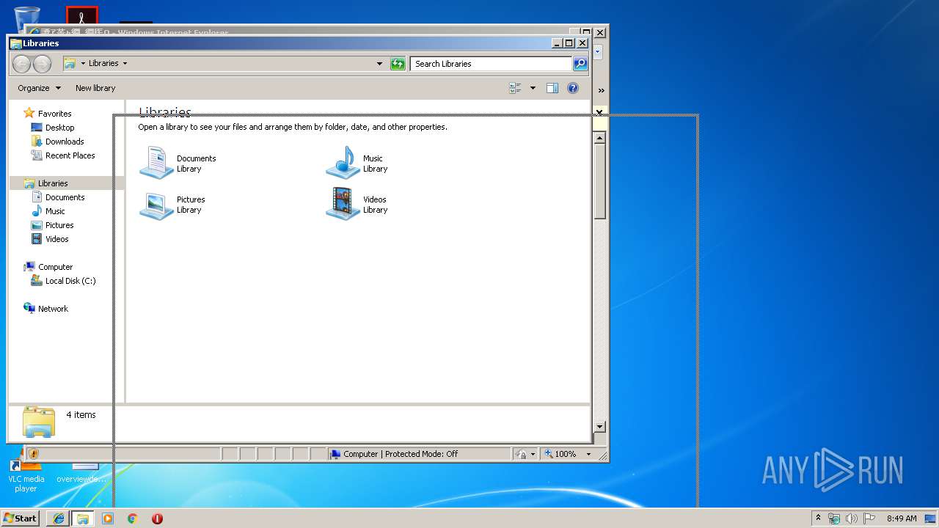This screenshot has width=939, height=528.
Task: Close the Internet Explorer information bar
Action: pyautogui.click(x=599, y=112)
